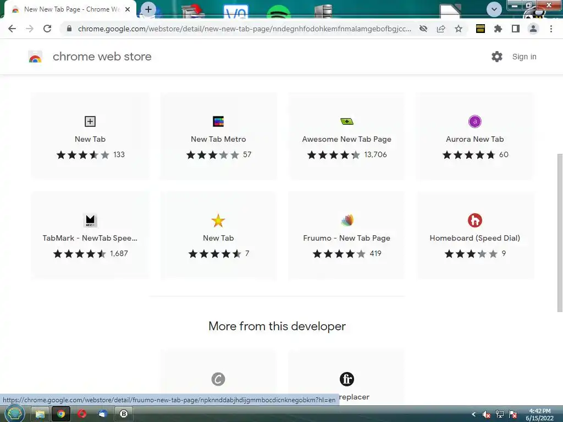Click the address bar URL

(244, 29)
